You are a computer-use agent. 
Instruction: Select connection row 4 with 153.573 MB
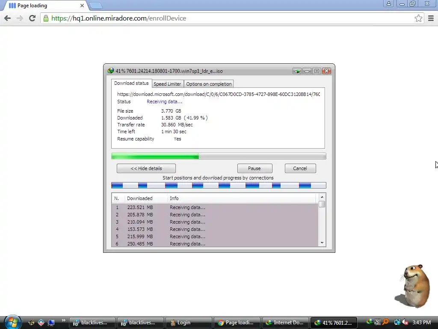[215, 229]
